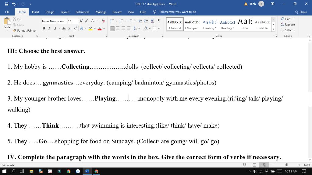Open the References tab
The width and height of the screenshot is (312, 175).
pyautogui.click(x=82, y=12)
